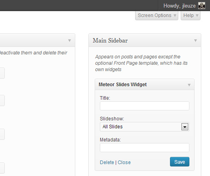Click the Main Sidebar heading title
Image resolution: width=210 pixels, height=176 pixels.
[x=110, y=41]
